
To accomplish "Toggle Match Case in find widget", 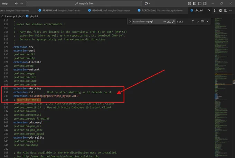I will point(164,21).
